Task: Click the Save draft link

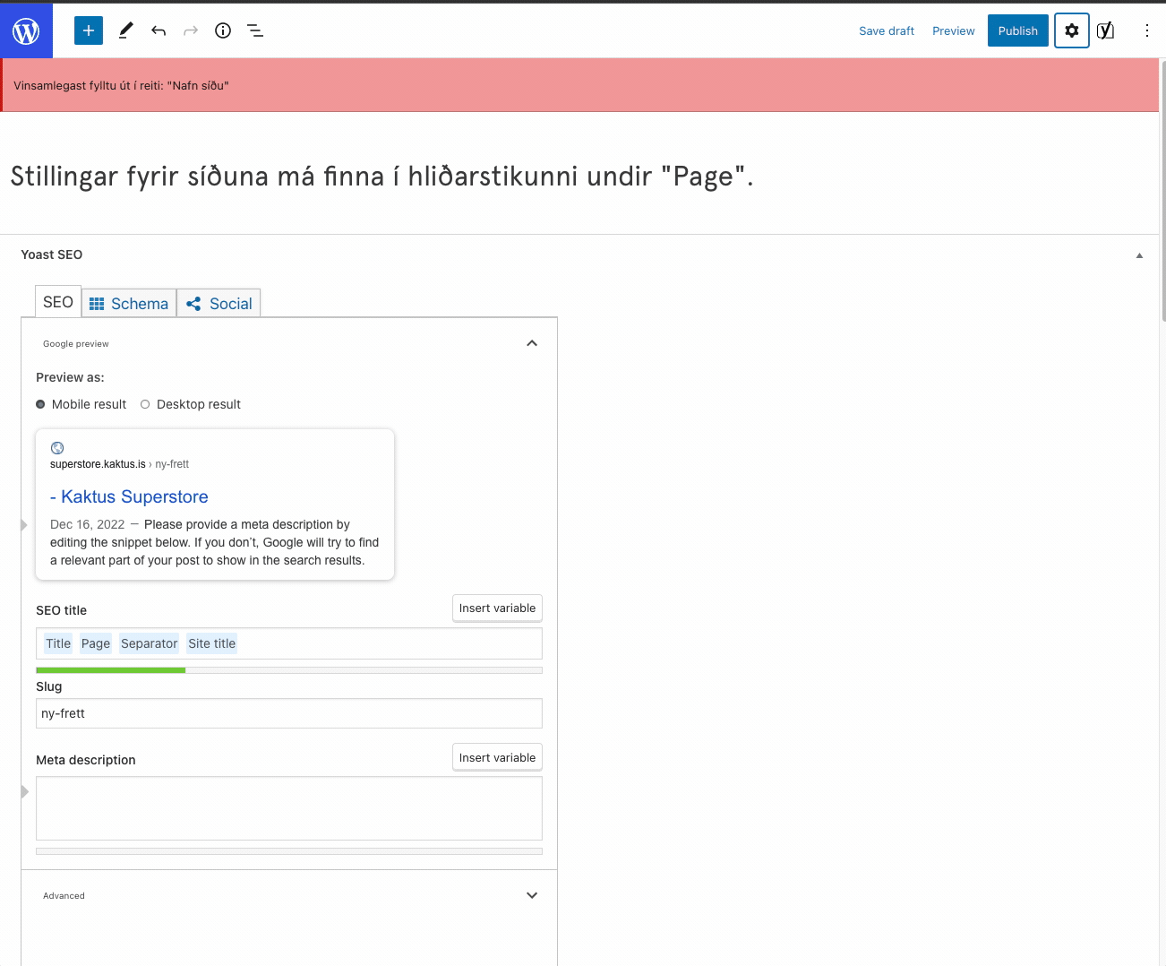Action: tap(886, 30)
